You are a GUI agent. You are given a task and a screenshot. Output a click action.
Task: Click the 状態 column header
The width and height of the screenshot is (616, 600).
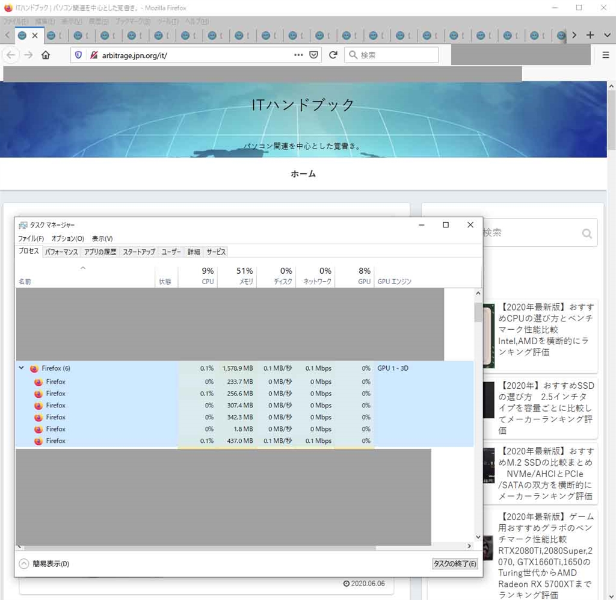(167, 276)
